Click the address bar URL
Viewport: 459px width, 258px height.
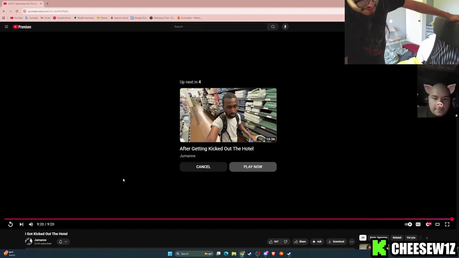tap(48, 11)
